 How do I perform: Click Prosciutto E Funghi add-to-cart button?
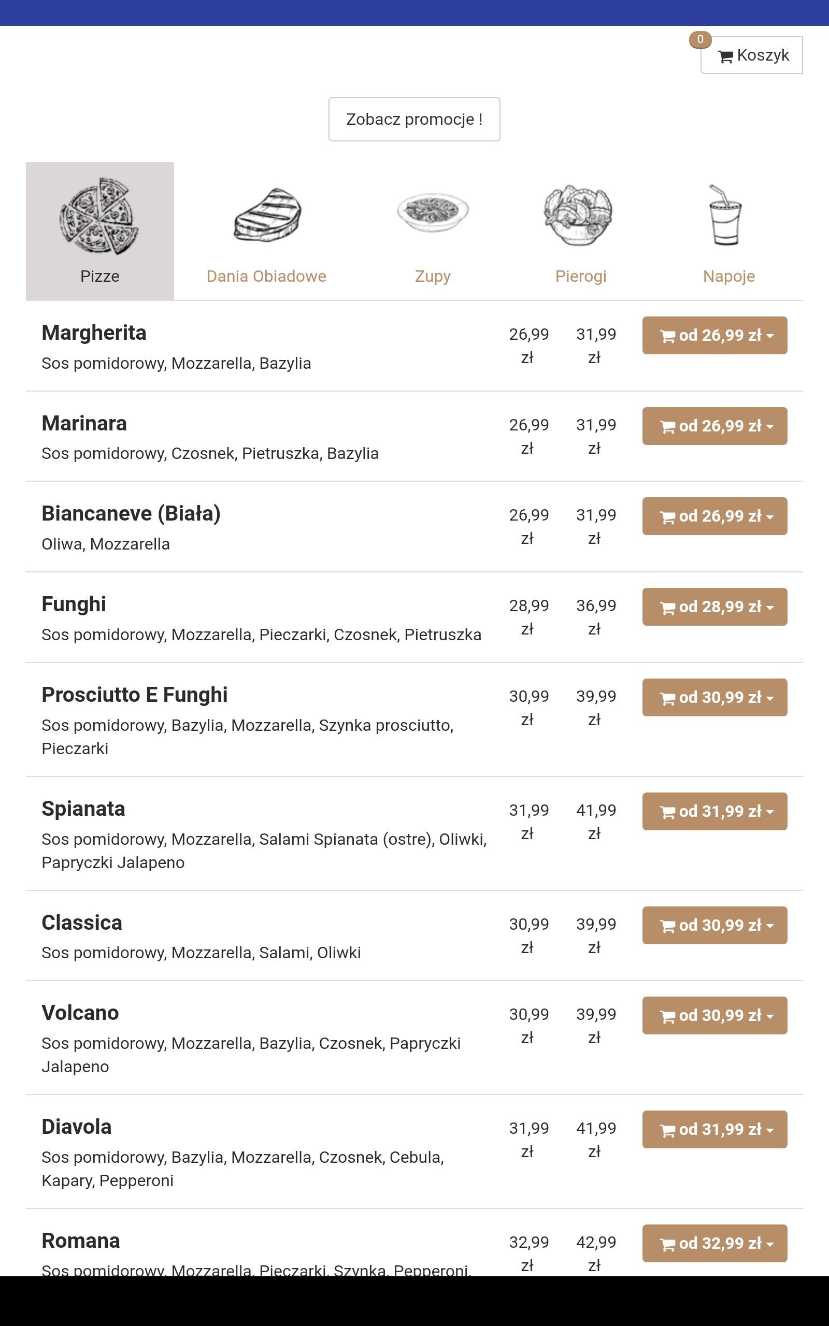pyautogui.click(x=714, y=698)
